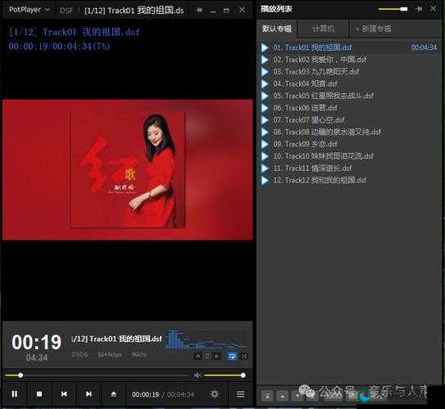Open the gear control panel settings
445x409 pixels.
215,394
